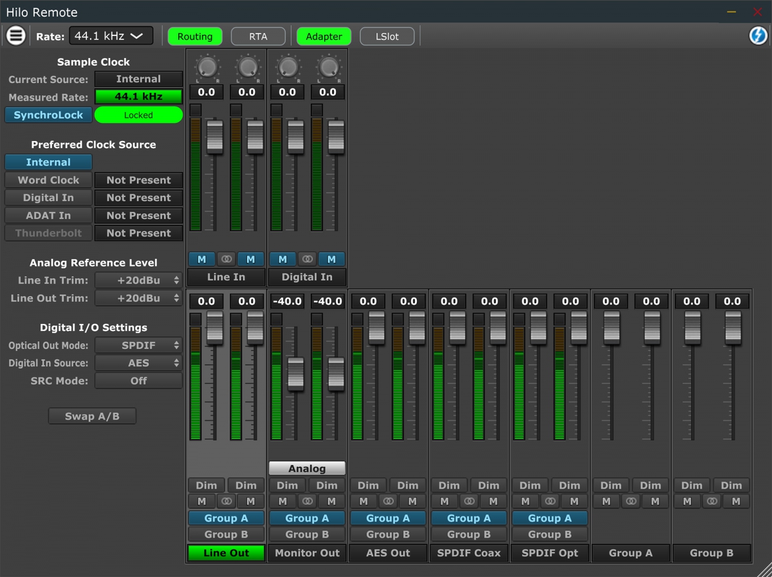The image size is (772, 577).
Task: Link the AES Out channel pair
Action: (388, 501)
